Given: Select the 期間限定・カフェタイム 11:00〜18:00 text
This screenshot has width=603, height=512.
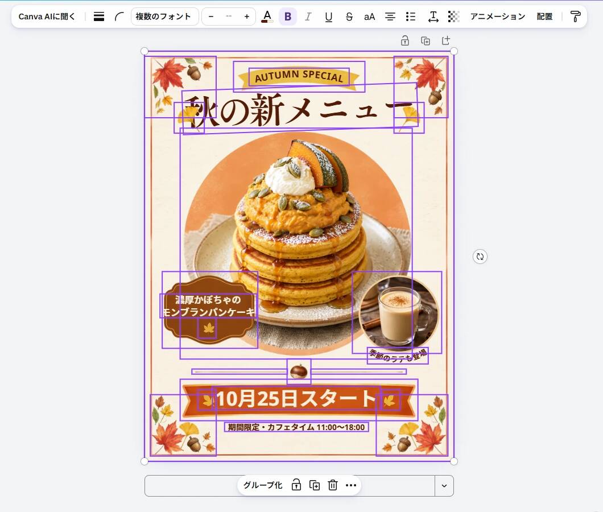Looking at the screenshot, I should point(296,427).
